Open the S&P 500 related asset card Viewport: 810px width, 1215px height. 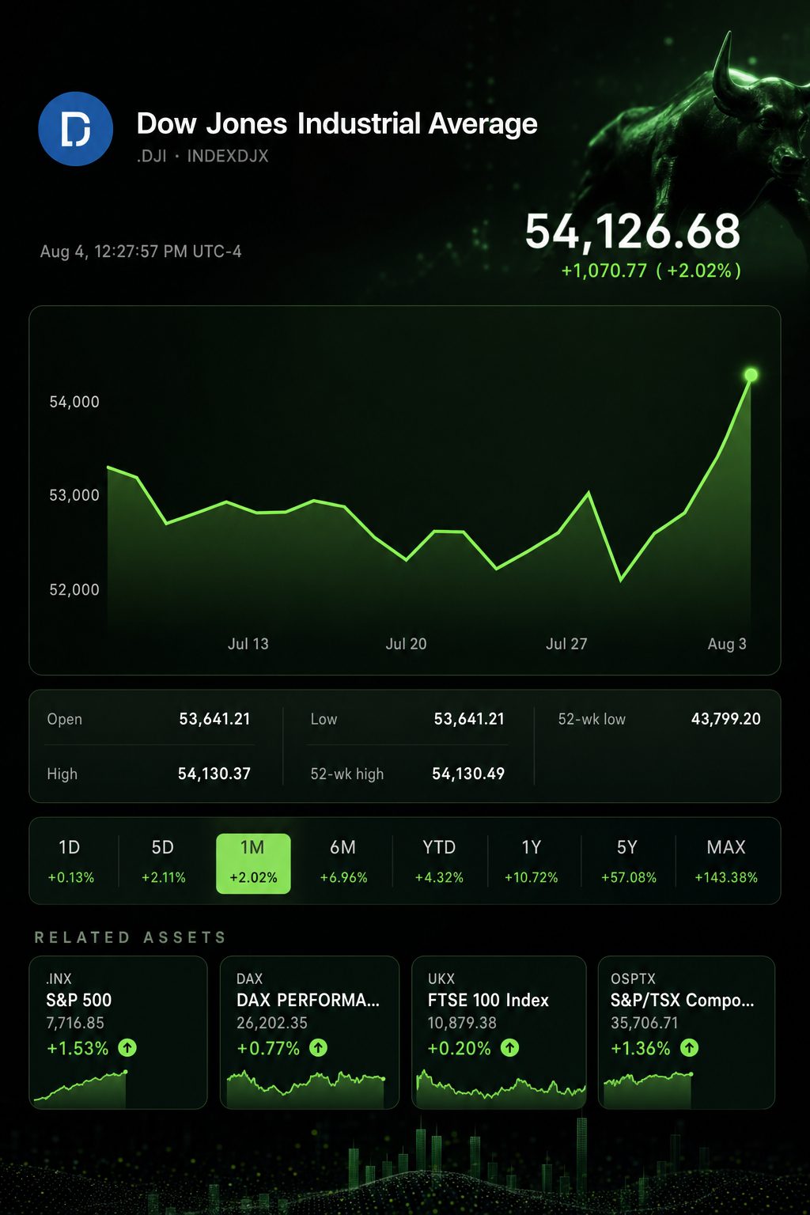point(118,1032)
